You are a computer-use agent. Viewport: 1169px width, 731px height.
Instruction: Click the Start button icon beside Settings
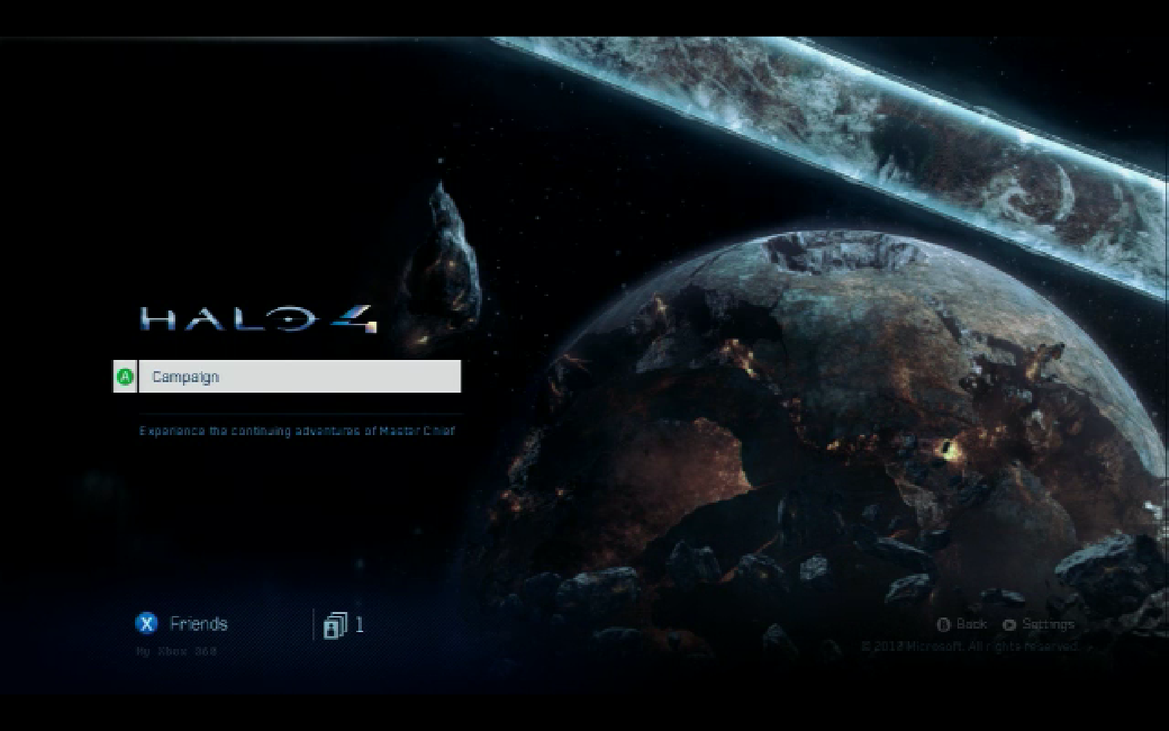[x=1009, y=625]
